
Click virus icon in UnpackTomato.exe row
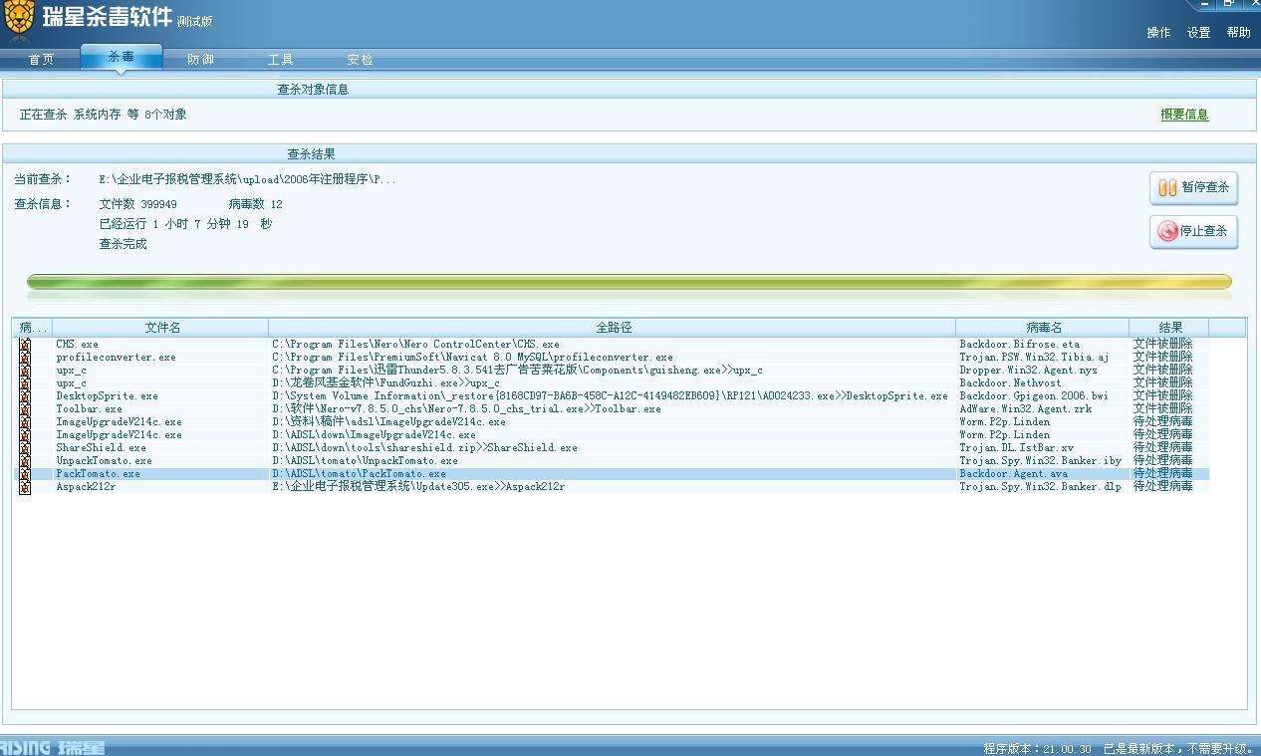(x=25, y=461)
